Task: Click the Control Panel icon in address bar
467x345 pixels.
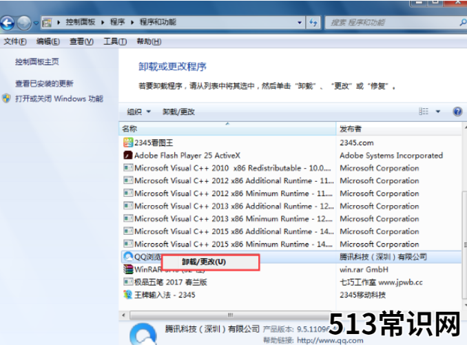Action: point(47,22)
